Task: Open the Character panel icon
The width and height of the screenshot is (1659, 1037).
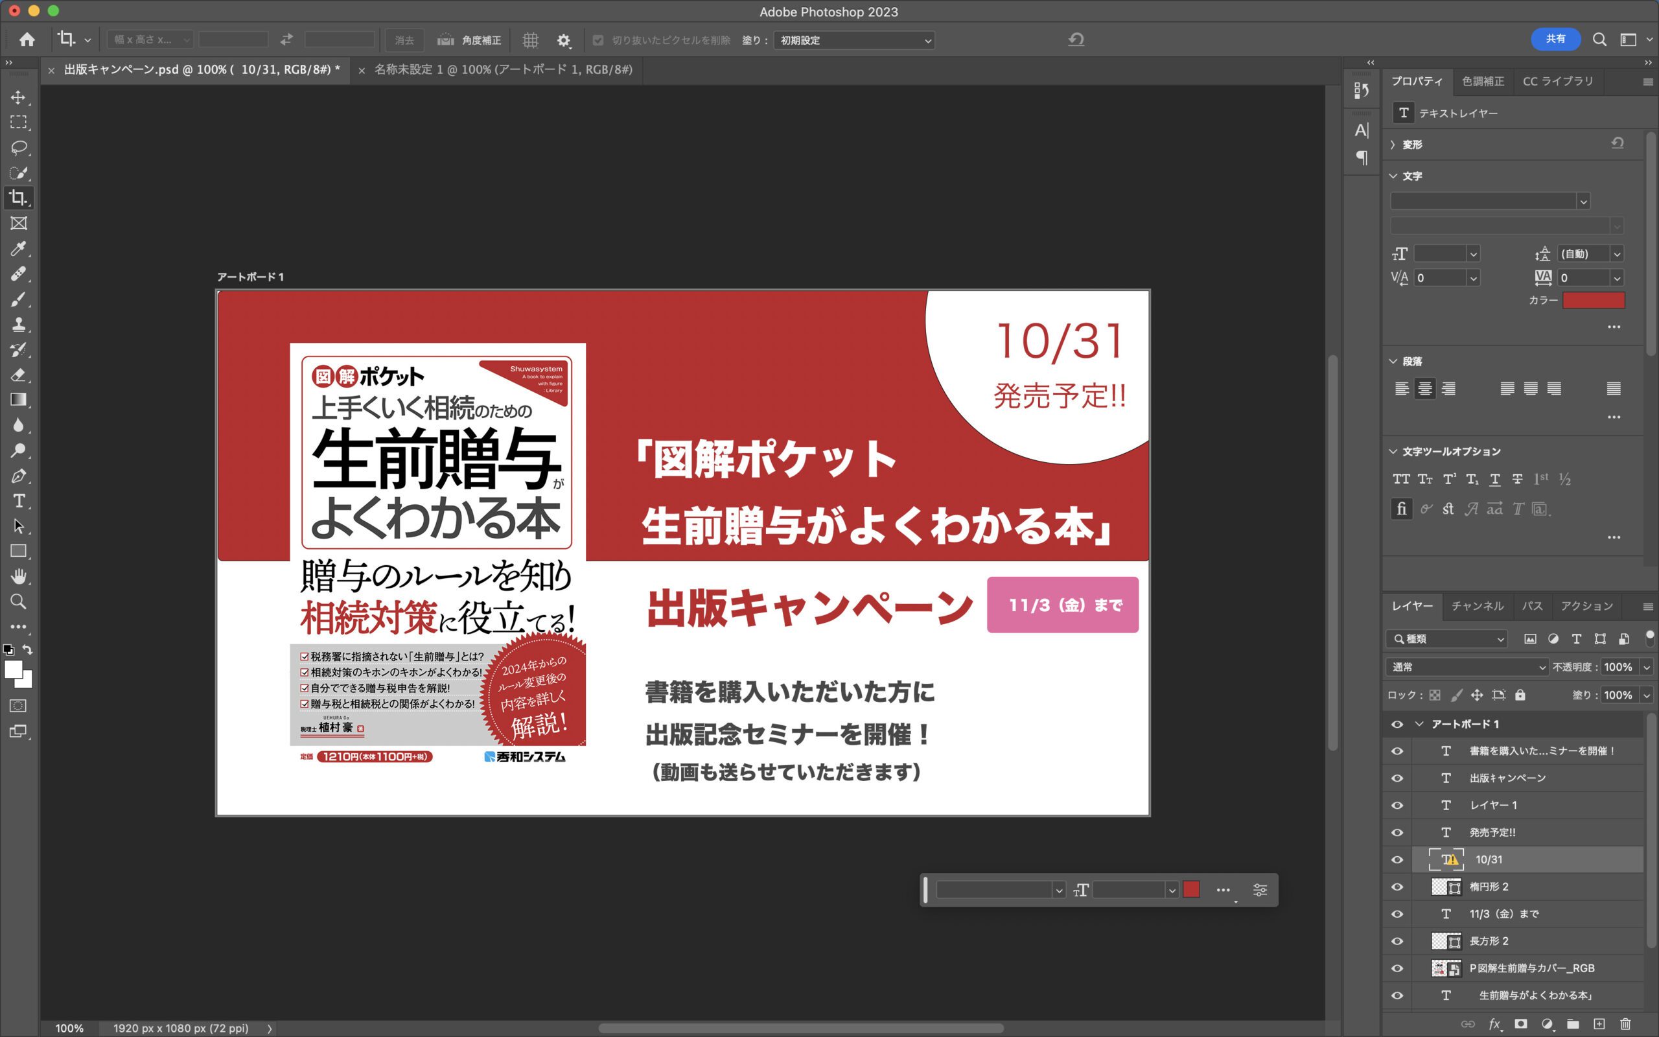Action: pos(1362,130)
